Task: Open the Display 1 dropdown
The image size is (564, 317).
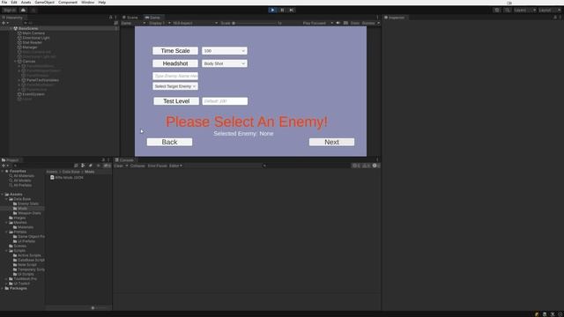Action: 160,23
